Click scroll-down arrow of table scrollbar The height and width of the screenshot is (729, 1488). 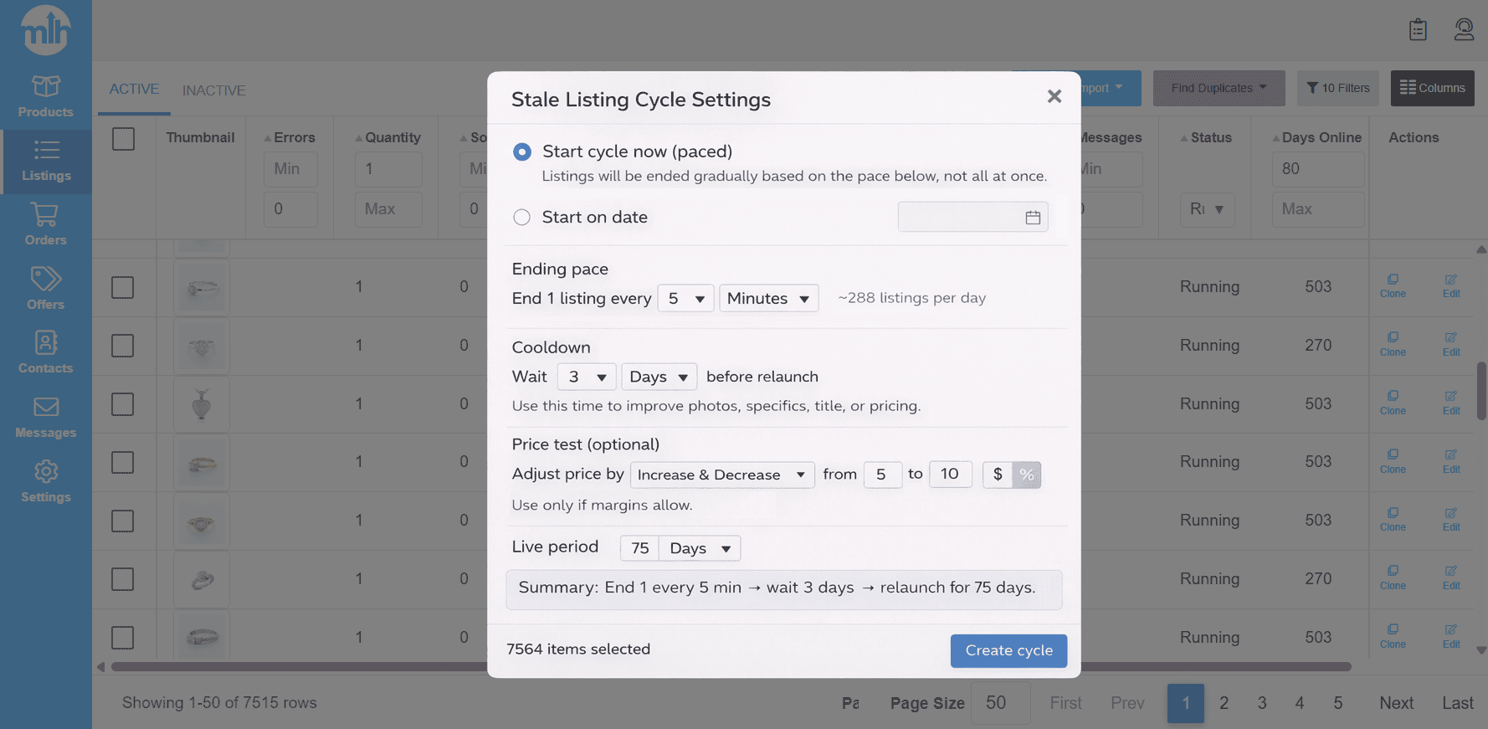pos(1480,650)
